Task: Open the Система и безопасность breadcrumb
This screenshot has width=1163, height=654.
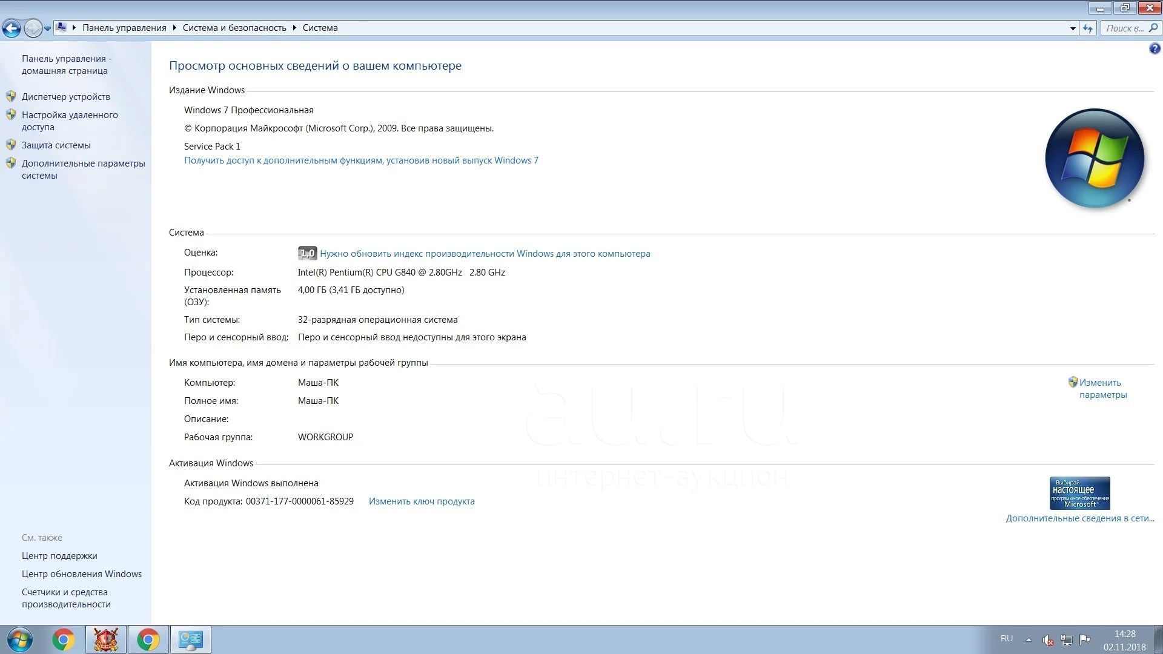Action: (234, 28)
